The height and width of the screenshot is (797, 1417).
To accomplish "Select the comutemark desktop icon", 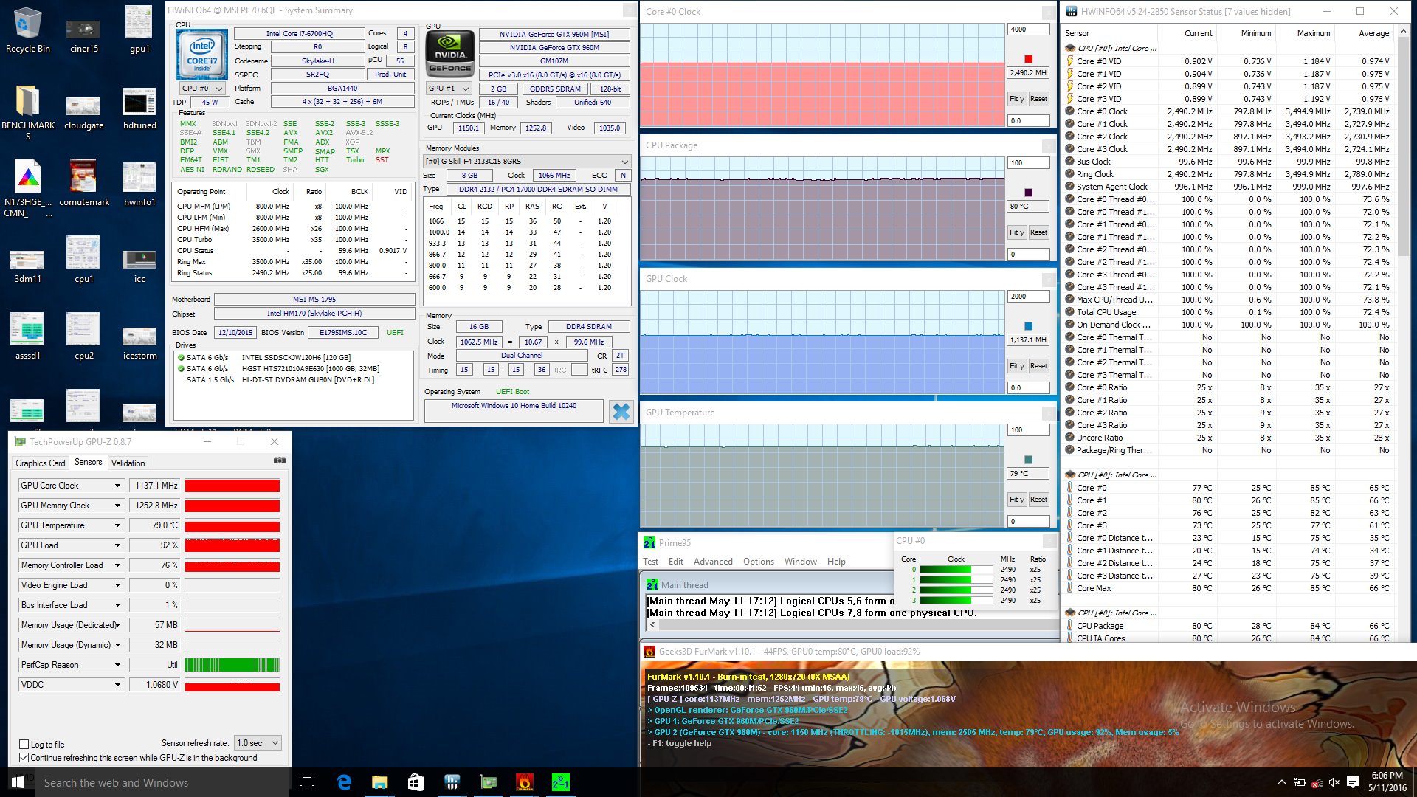I will tap(83, 183).
